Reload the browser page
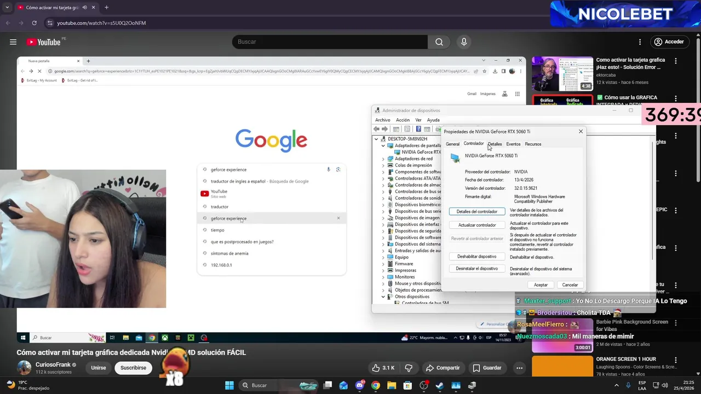This screenshot has height=394, width=701. click(x=34, y=23)
